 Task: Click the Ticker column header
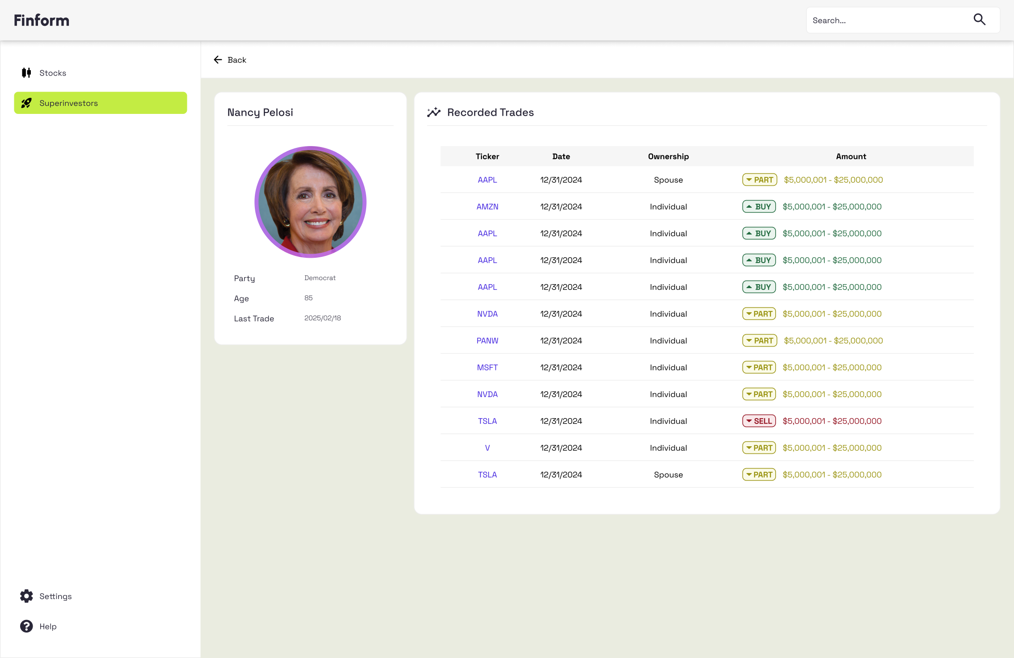point(487,156)
